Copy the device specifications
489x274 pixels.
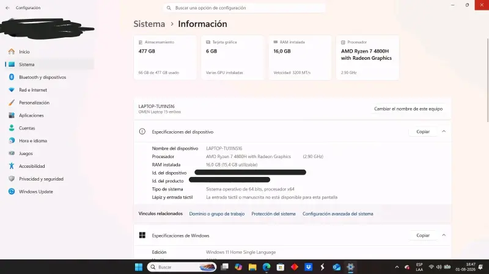point(423,132)
